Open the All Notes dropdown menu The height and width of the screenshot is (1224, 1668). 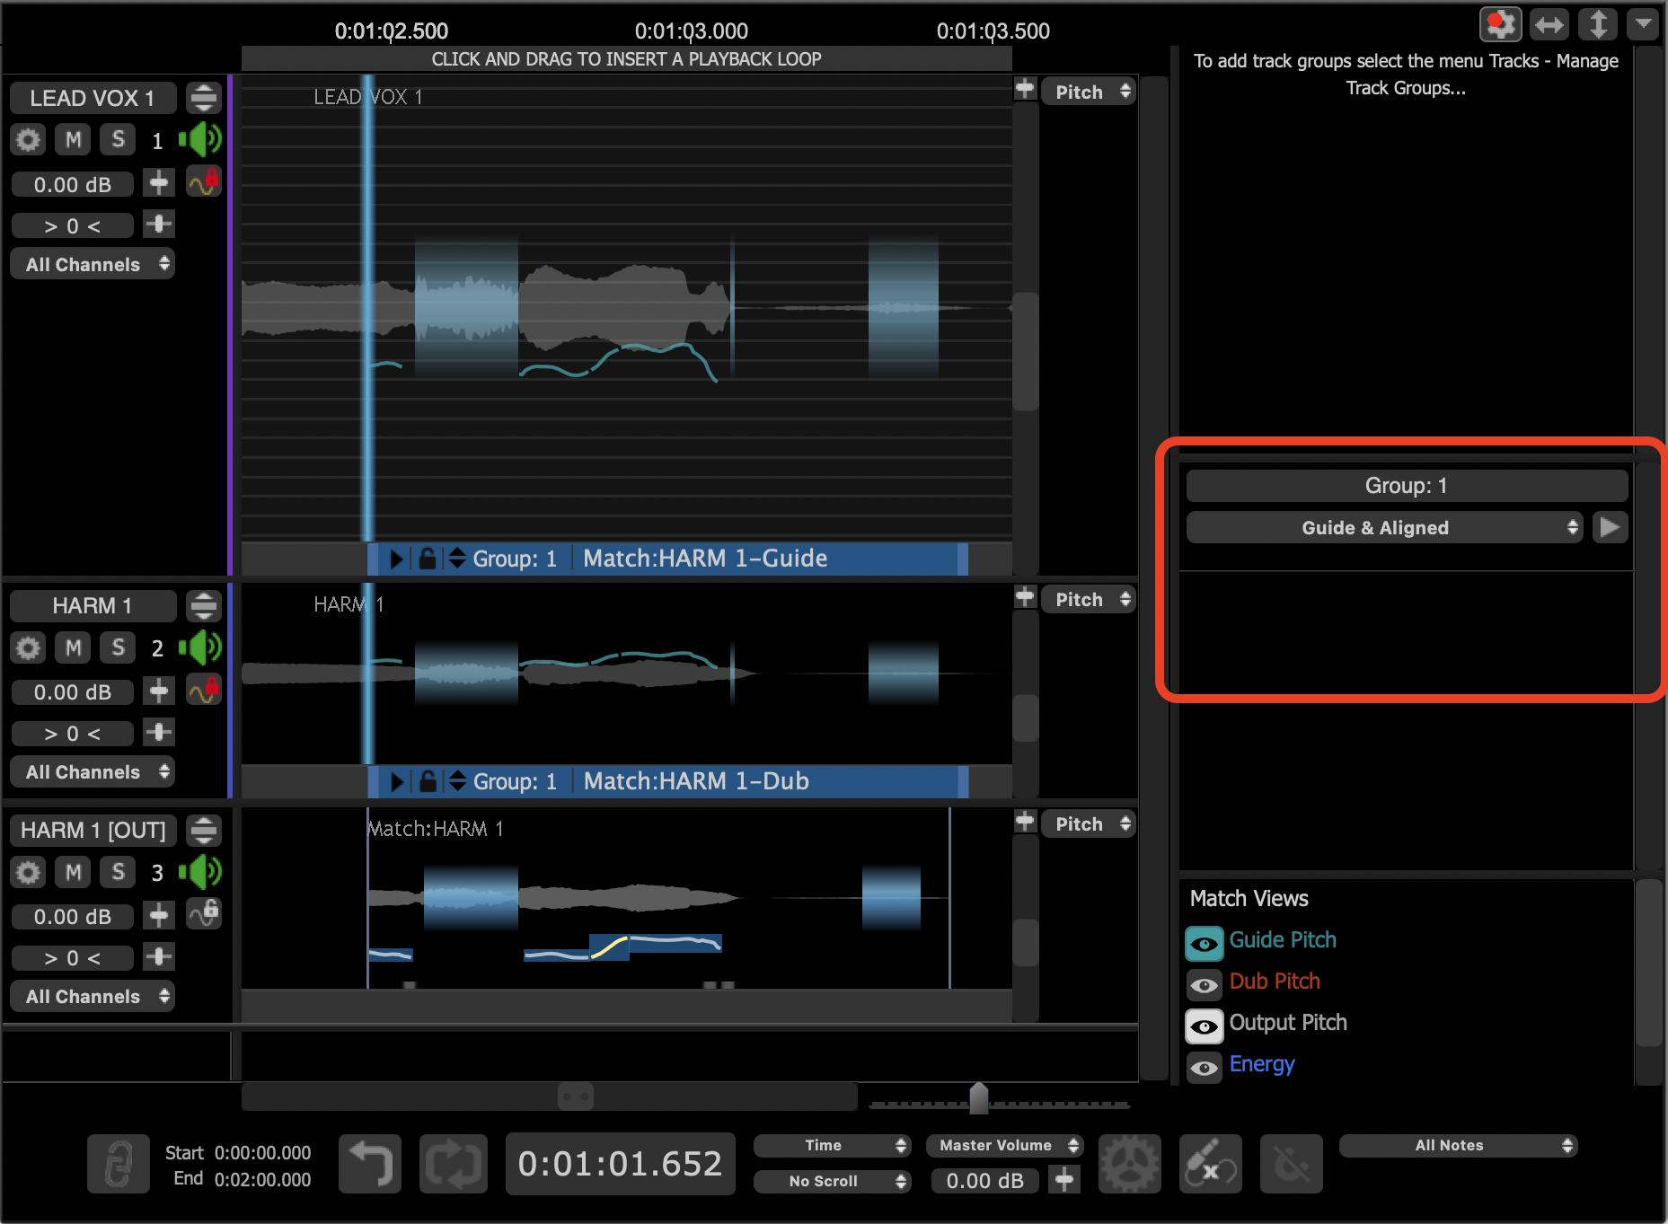[1458, 1145]
